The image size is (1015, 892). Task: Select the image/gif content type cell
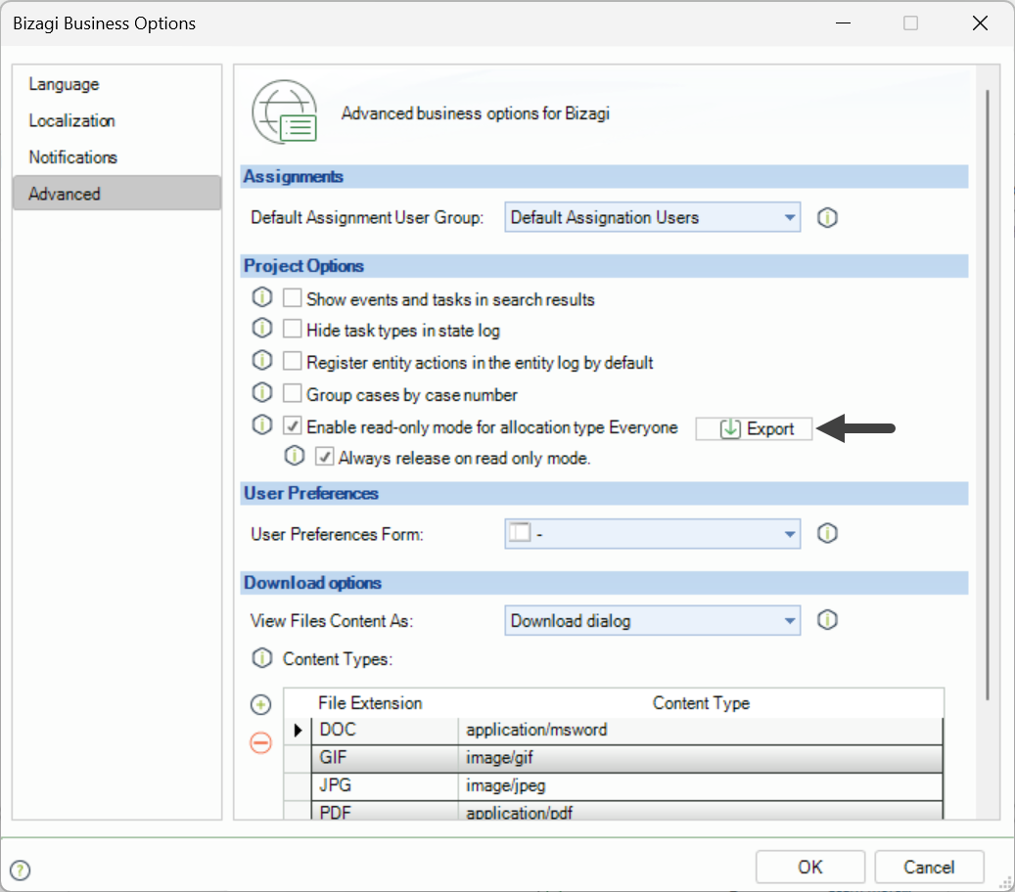click(x=701, y=758)
